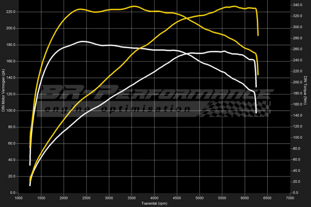Click the 0.0 right torque axis label
Screen dimensions: 311x207
point(296,193)
